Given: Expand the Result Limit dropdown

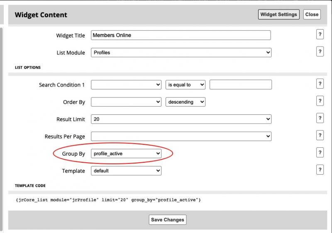Looking at the screenshot, I should 181,119.
